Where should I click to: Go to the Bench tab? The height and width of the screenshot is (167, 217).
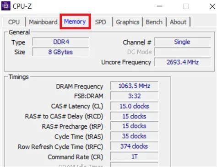click(x=154, y=22)
